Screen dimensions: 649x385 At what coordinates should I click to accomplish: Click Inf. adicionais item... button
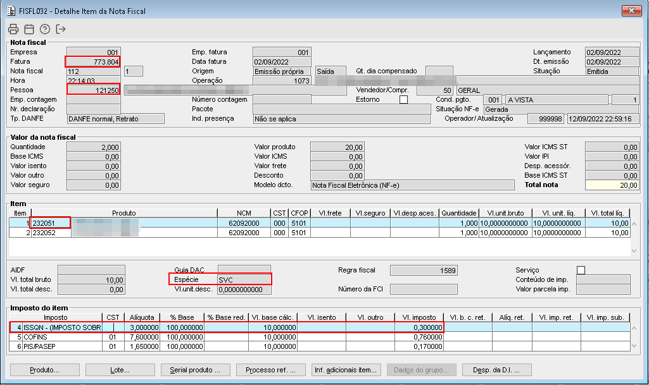(x=346, y=370)
